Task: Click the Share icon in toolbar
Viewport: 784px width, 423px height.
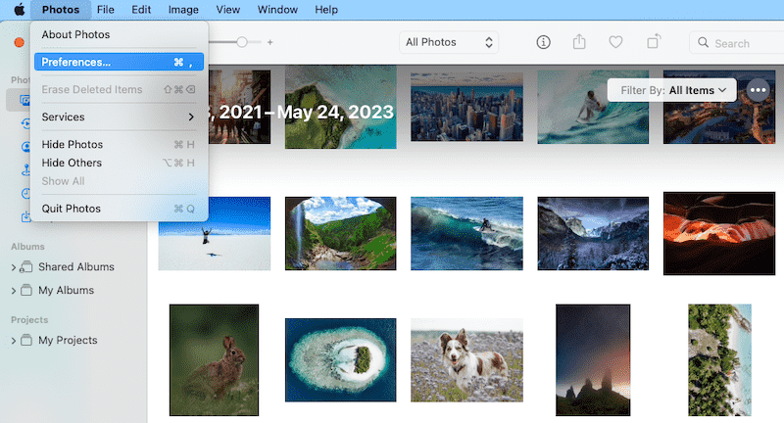Action: [x=579, y=42]
